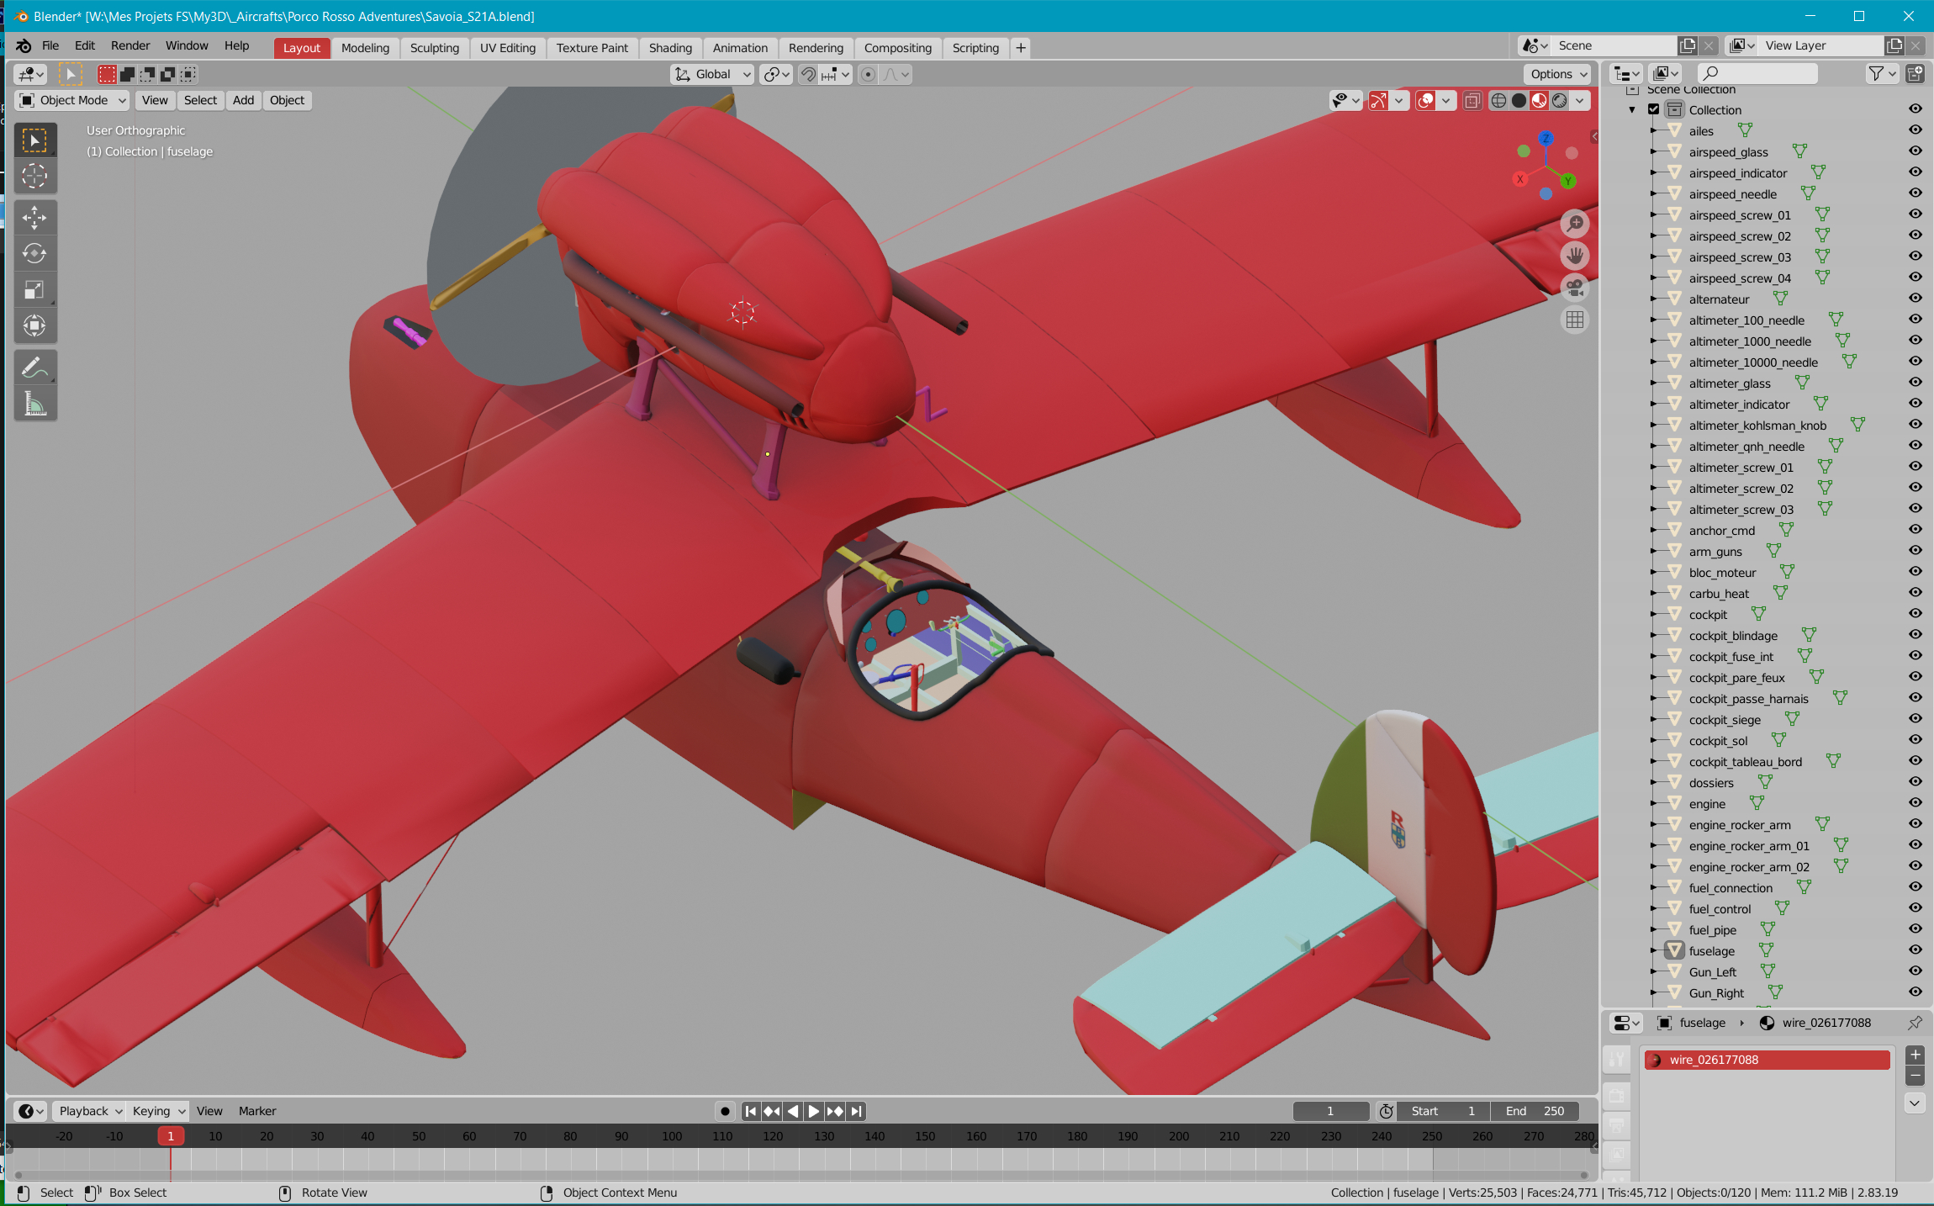Hide the engine object via eye icon

point(1915,803)
